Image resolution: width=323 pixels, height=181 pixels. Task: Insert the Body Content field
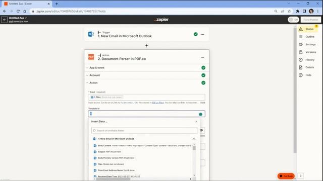[x=143, y=145]
